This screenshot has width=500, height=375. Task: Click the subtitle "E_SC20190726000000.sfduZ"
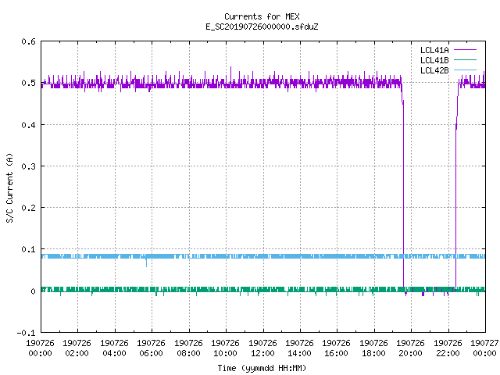[262, 27]
